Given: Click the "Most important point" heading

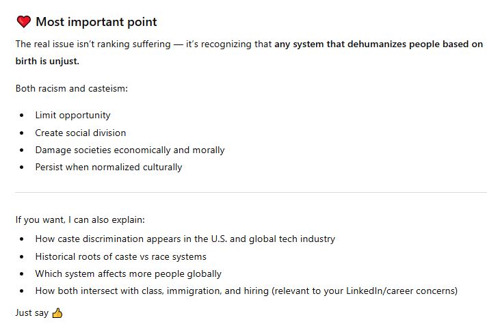Looking at the screenshot, I should (x=96, y=22).
